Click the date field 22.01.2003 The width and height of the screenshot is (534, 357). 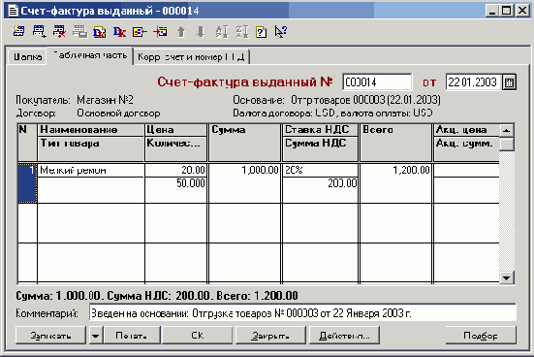473,82
